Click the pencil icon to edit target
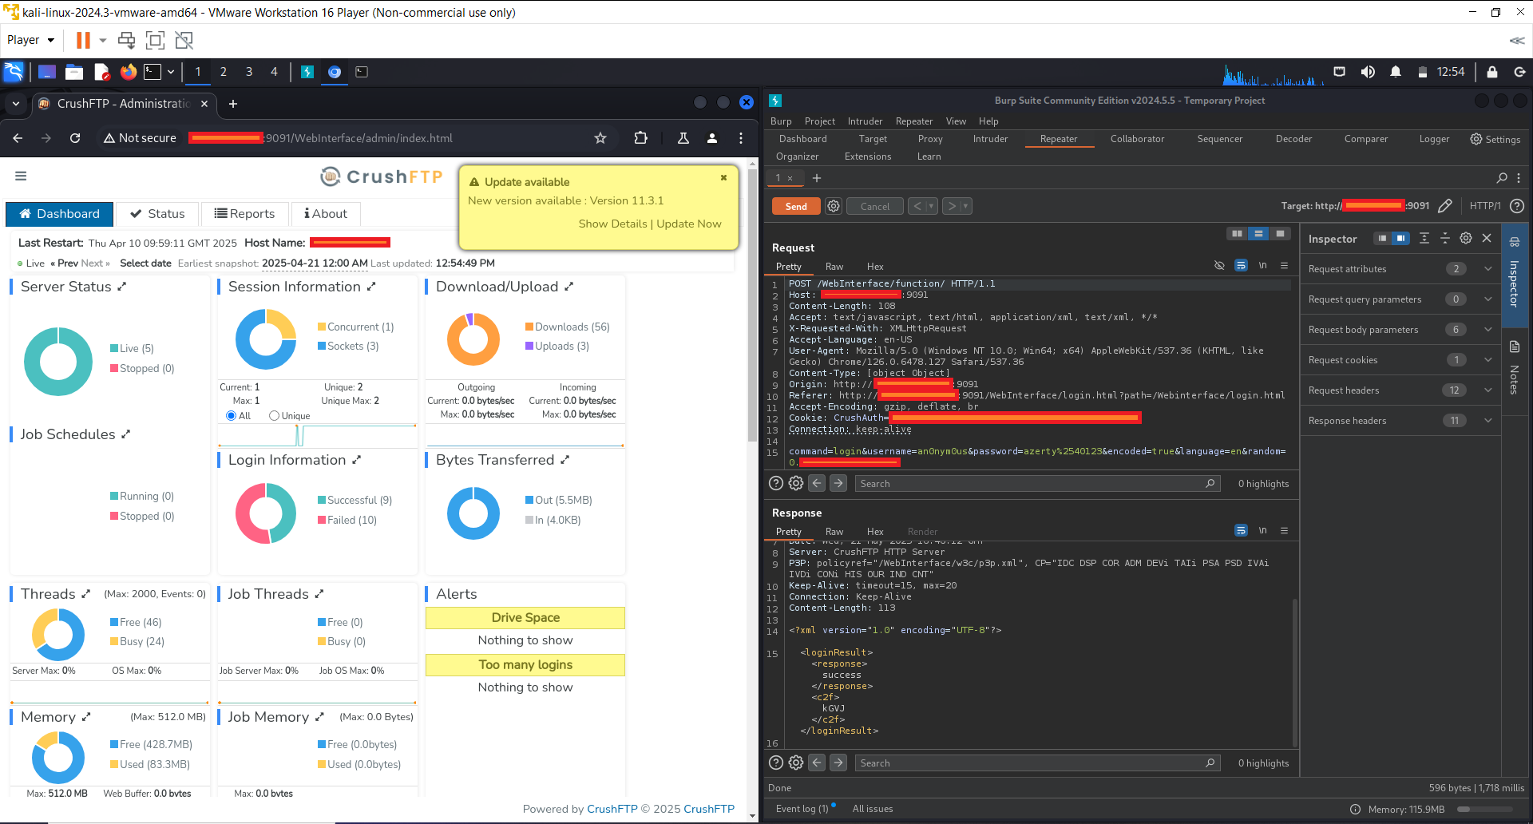This screenshot has height=824, width=1533. click(1444, 206)
